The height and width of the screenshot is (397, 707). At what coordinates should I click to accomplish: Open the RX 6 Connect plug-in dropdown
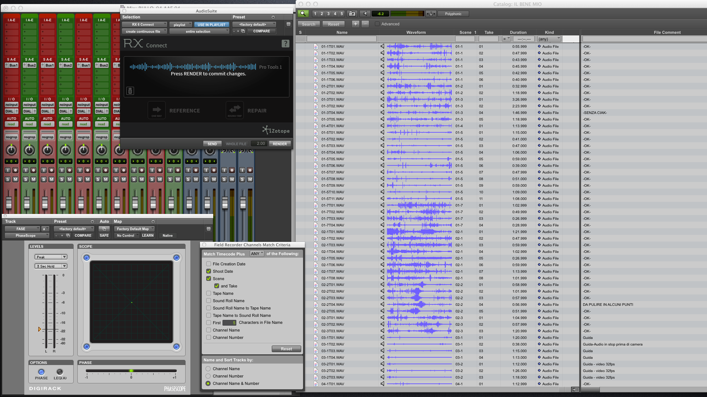point(145,25)
